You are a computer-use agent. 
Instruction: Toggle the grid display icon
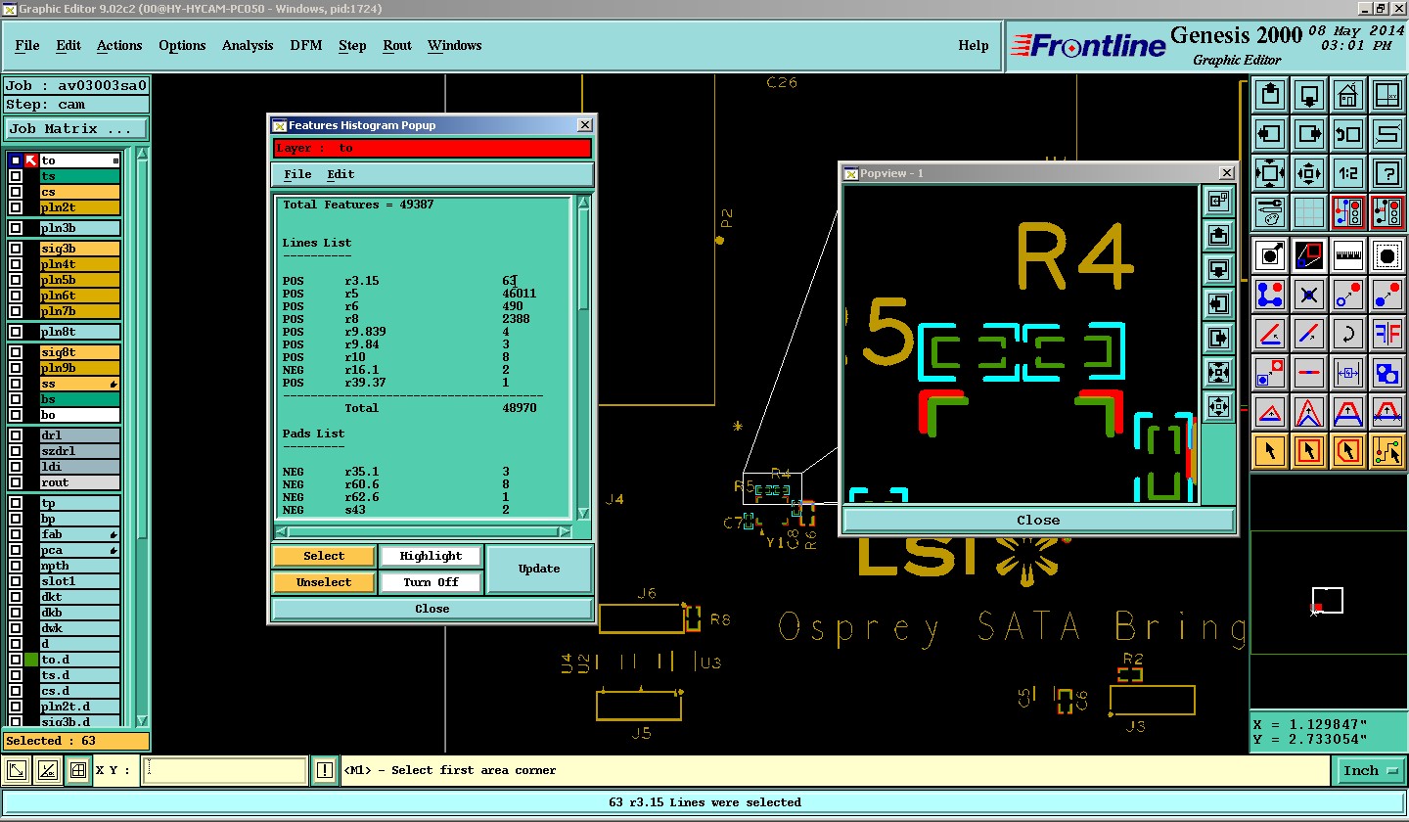tap(1309, 211)
